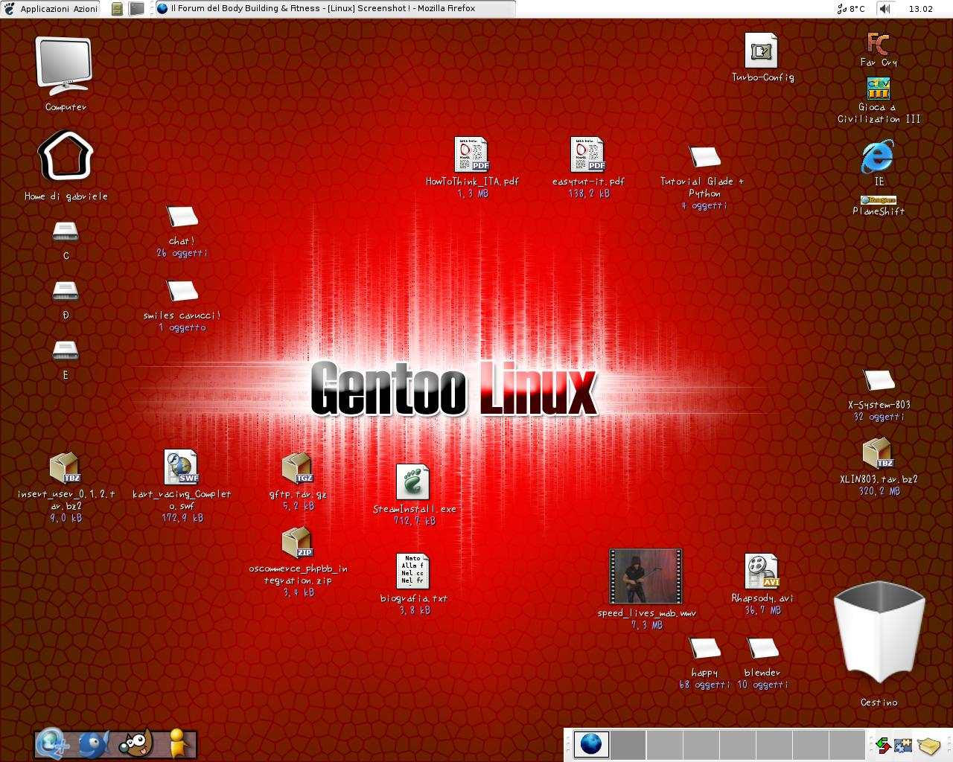Switch to the second workspace

[x=628, y=744]
